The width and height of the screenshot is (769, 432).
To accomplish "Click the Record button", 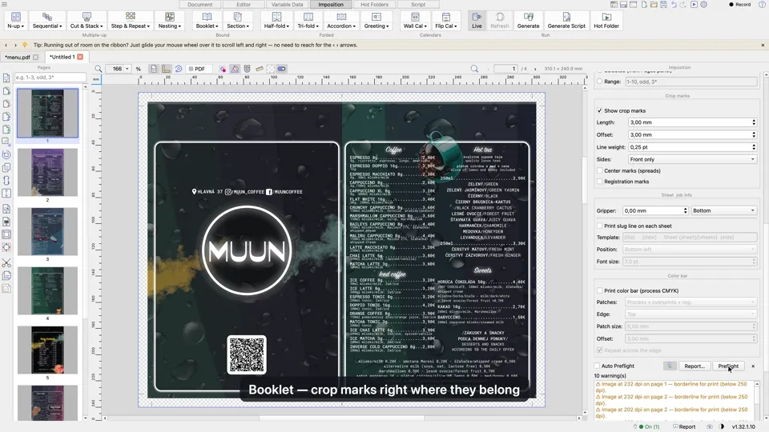I will [x=739, y=5].
